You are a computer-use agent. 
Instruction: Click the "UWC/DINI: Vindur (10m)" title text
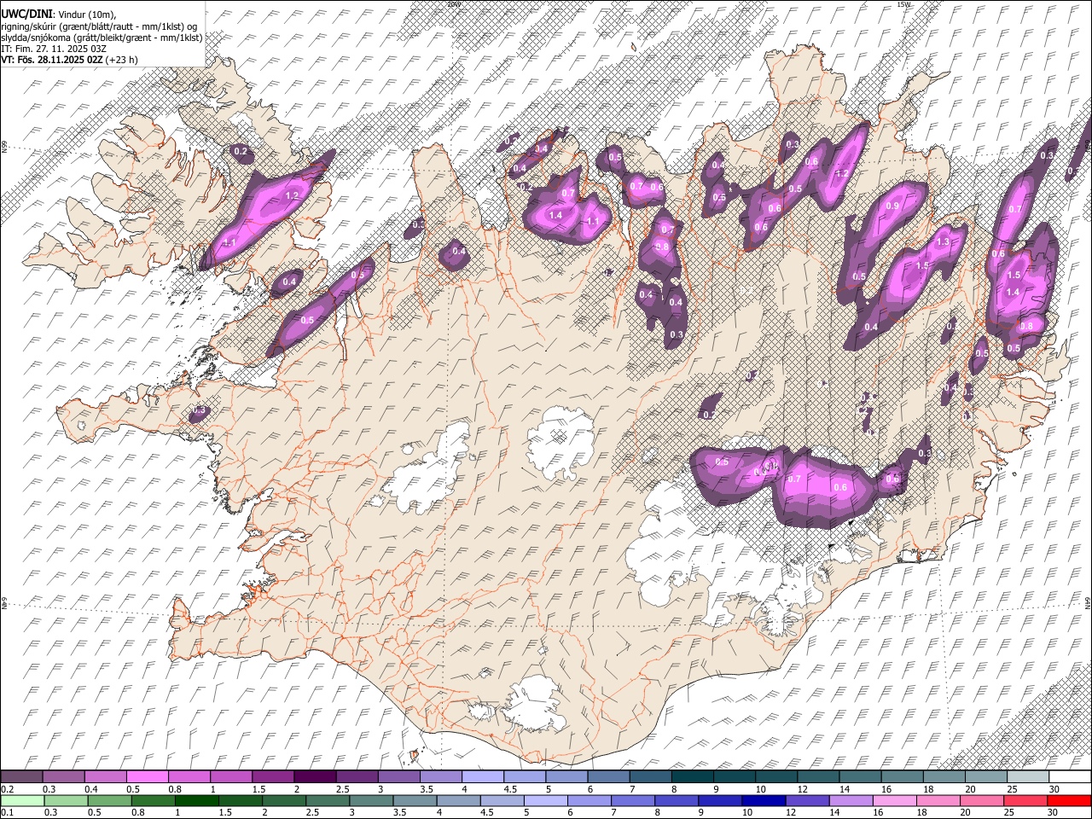58,15
